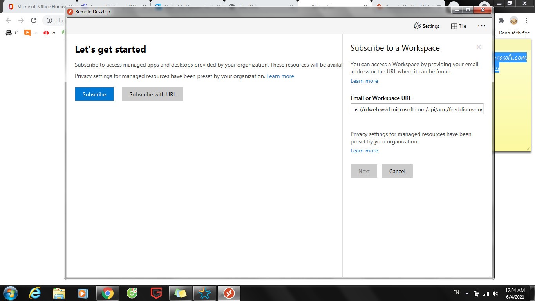The height and width of the screenshot is (301, 535).
Task: Click the Subscribe to a Workspace heading
Action: click(x=395, y=48)
